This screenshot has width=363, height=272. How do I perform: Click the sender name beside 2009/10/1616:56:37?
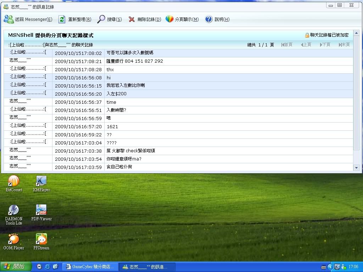pyautogui.click(x=20, y=101)
